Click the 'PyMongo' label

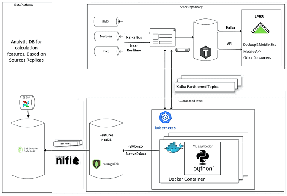click(135, 146)
